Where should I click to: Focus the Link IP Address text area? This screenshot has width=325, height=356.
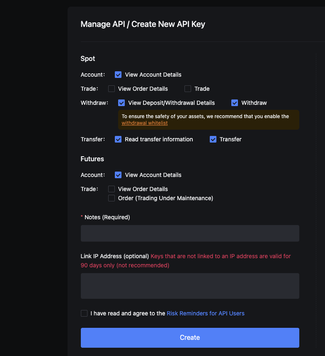click(190, 286)
